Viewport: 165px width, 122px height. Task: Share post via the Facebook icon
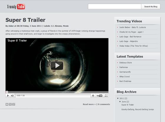point(14,104)
